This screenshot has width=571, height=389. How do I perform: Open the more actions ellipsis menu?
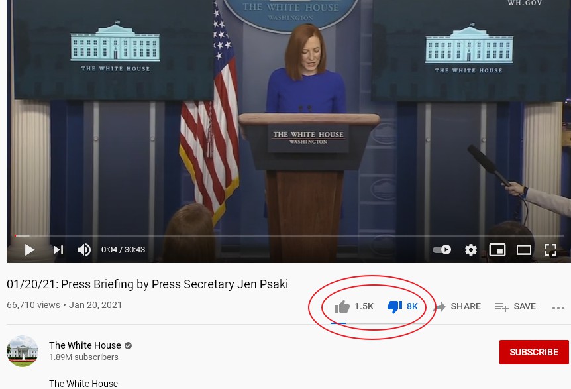558,308
